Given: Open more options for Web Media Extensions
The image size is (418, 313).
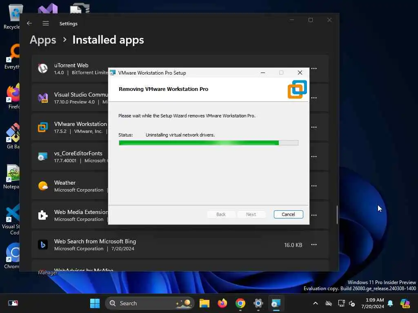Looking at the screenshot, I should tap(314, 215).
